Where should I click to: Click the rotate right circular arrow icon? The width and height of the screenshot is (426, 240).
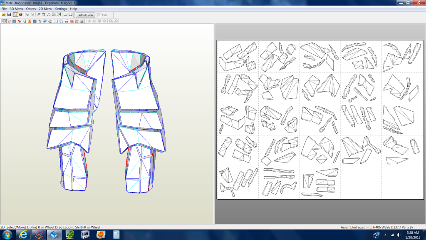click(x=116, y=21)
